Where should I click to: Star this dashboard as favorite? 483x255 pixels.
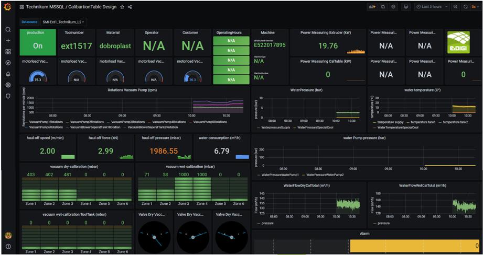[x=122, y=7]
